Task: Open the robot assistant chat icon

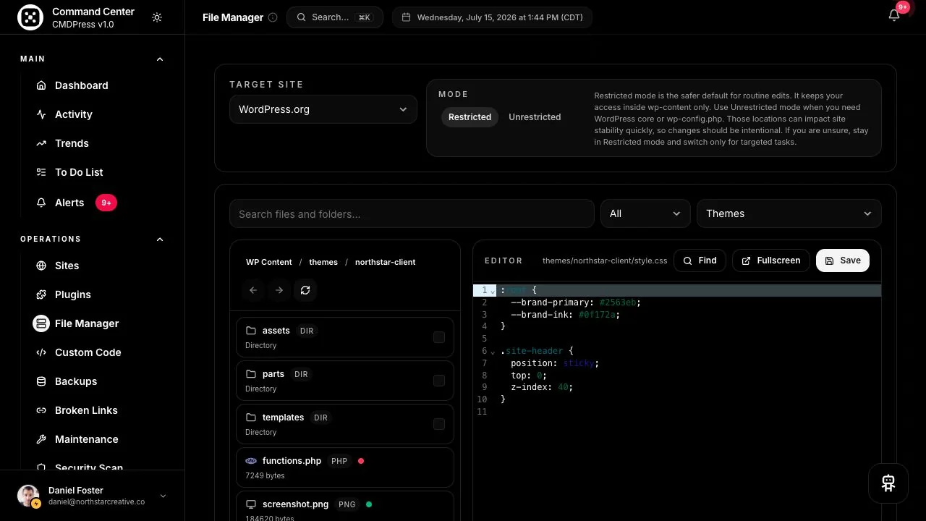Action: pos(888,483)
